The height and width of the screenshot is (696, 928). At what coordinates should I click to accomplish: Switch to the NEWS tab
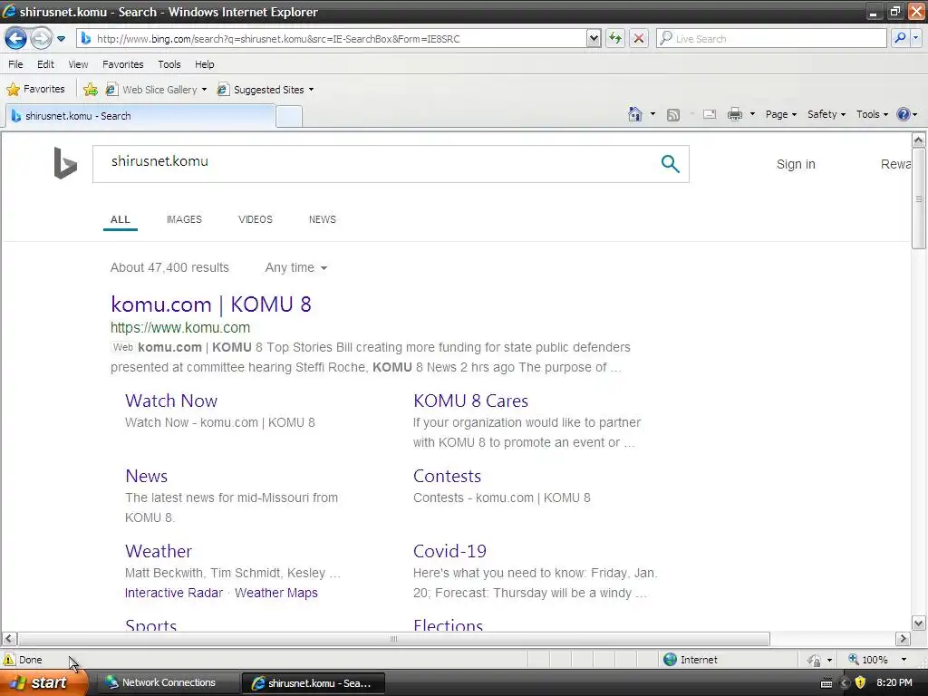(322, 219)
